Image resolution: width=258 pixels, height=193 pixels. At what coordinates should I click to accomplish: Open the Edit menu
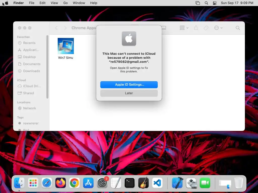point(42,3)
